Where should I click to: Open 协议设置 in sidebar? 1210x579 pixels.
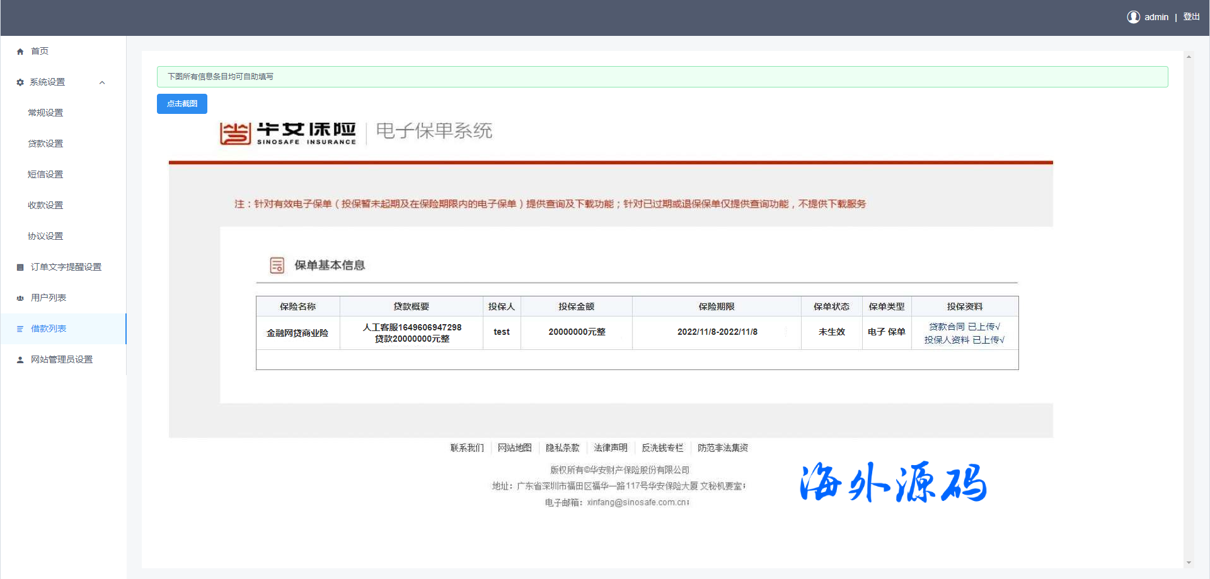45,236
